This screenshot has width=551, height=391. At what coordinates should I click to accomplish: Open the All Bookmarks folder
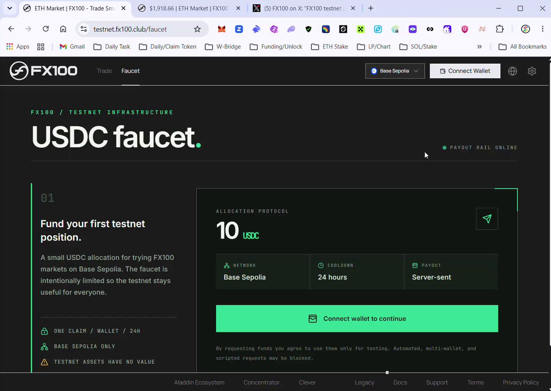pos(523,46)
